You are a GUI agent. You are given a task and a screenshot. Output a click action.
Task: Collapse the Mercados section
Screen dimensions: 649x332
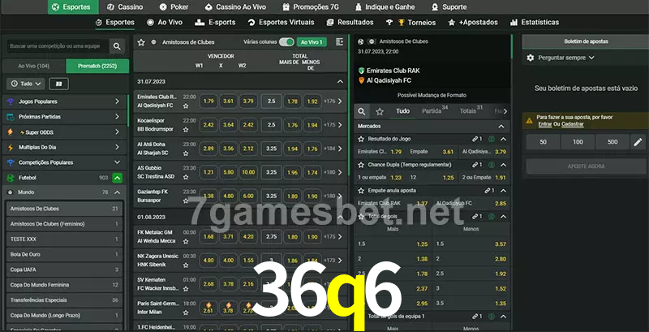[x=501, y=127]
